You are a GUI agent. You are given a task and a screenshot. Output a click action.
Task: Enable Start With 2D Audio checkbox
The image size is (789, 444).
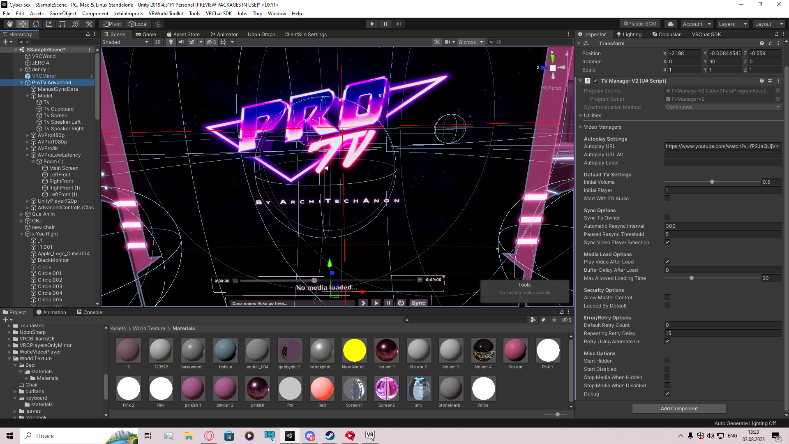tap(667, 199)
